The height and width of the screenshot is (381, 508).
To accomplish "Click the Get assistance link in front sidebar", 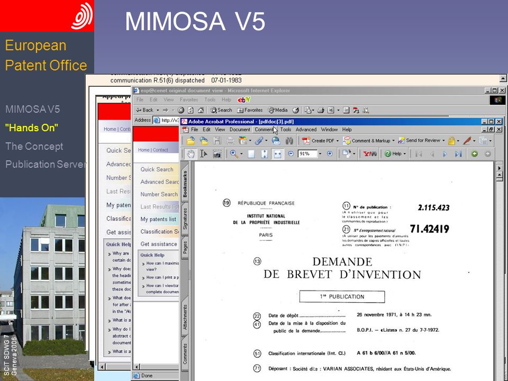I will click(159, 244).
